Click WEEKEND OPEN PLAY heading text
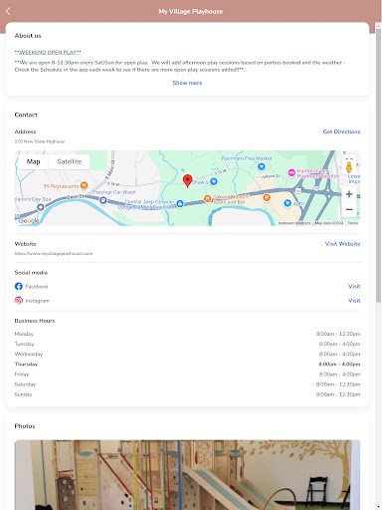This screenshot has width=382, height=510. 48,52
